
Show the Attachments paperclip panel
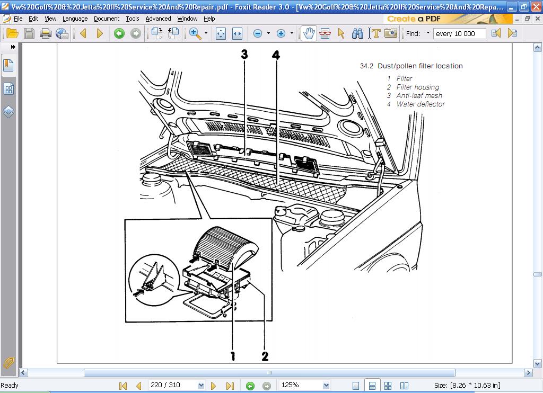pos(8,362)
